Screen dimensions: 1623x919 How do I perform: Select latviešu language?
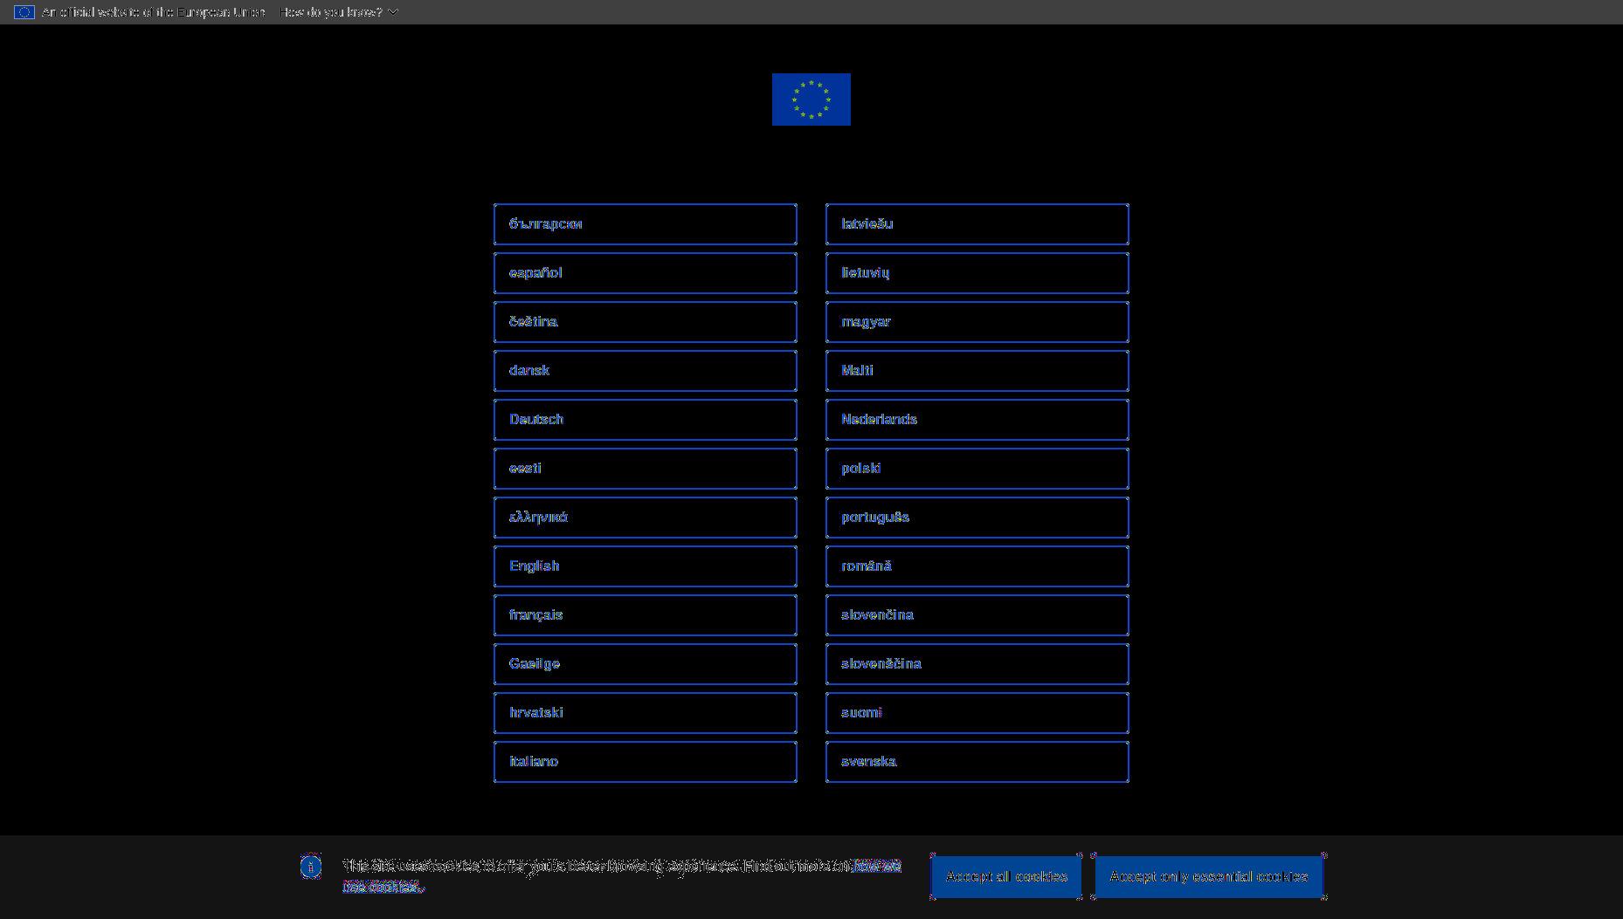pyautogui.click(x=977, y=224)
